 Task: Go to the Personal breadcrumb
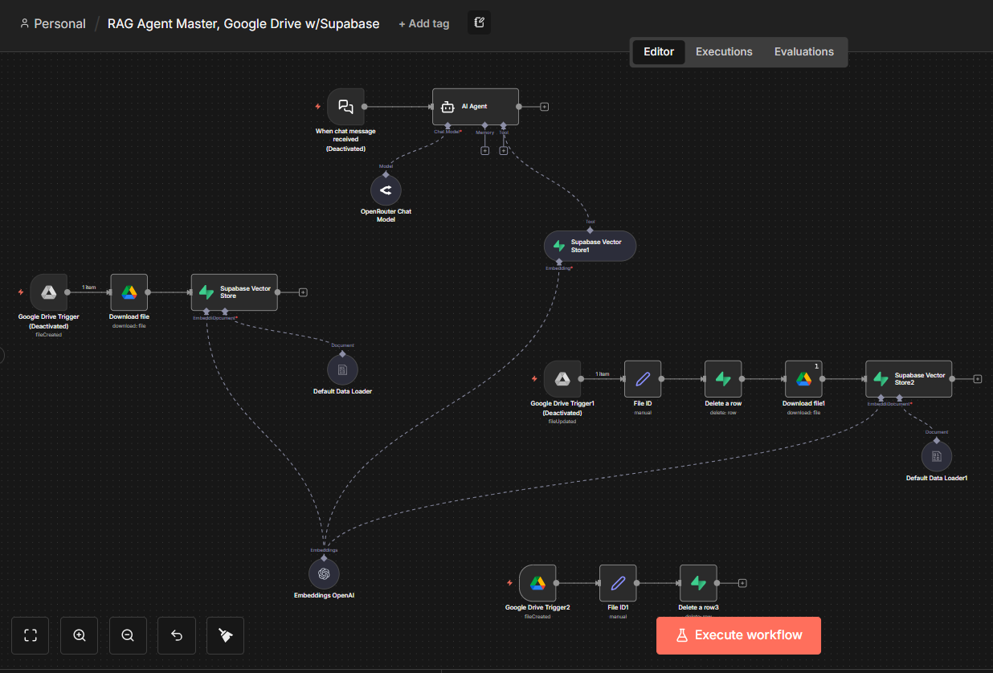(x=53, y=23)
